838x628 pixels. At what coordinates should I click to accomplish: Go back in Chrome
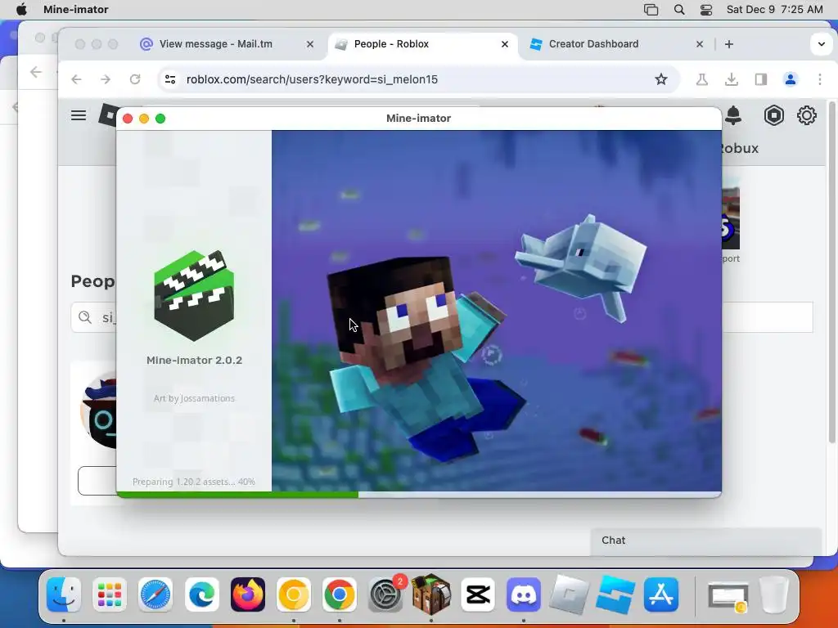click(x=76, y=79)
